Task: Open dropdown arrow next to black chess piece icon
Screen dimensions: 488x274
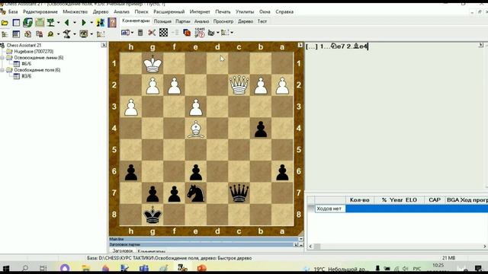Action: pyautogui.click(x=74, y=34)
